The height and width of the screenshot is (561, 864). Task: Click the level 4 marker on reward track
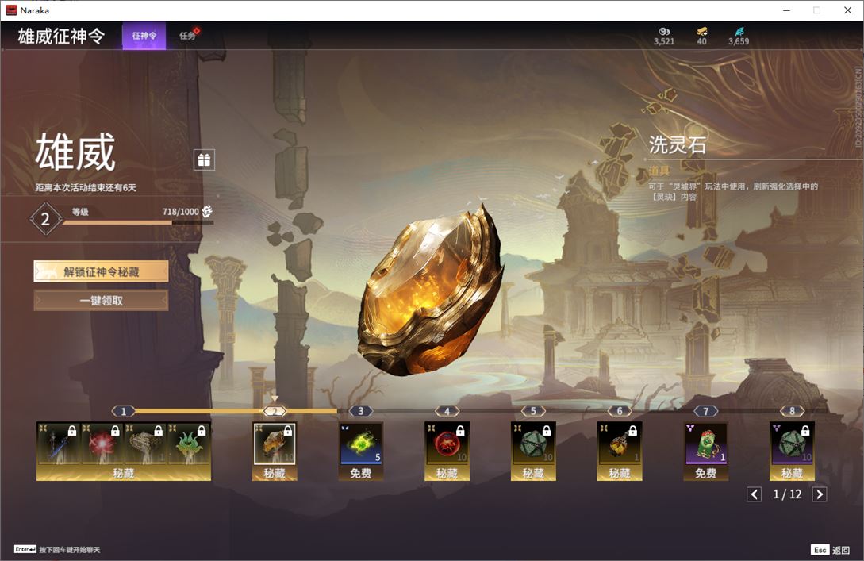(447, 411)
